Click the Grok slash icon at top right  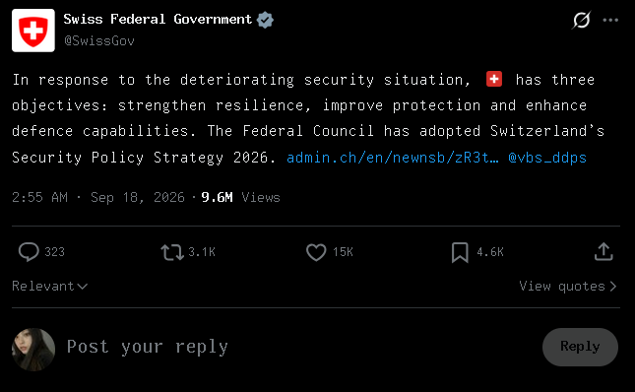[x=581, y=20]
